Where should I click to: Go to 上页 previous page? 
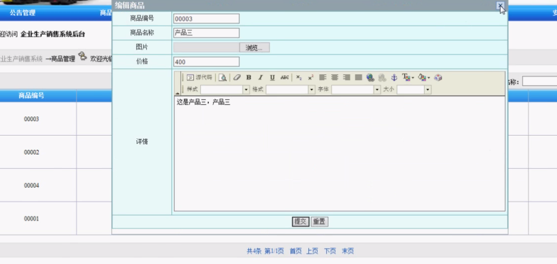coord(312,251)
